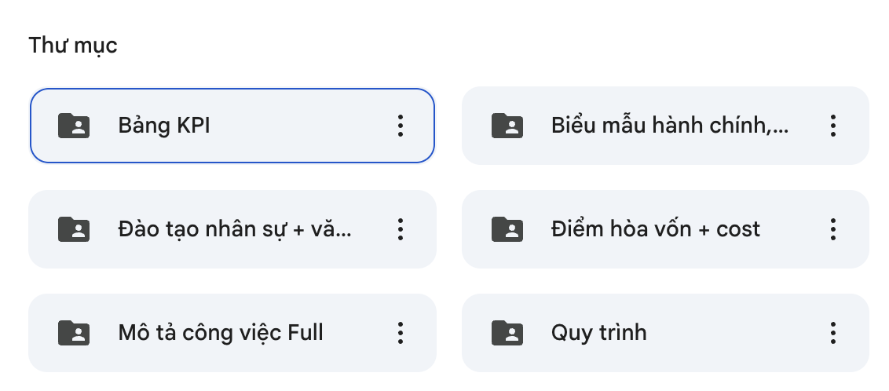Select the Biểu mẫu hành chính,... folder label
This screenshot has height=391, width=889.
(x=670, y=126)
